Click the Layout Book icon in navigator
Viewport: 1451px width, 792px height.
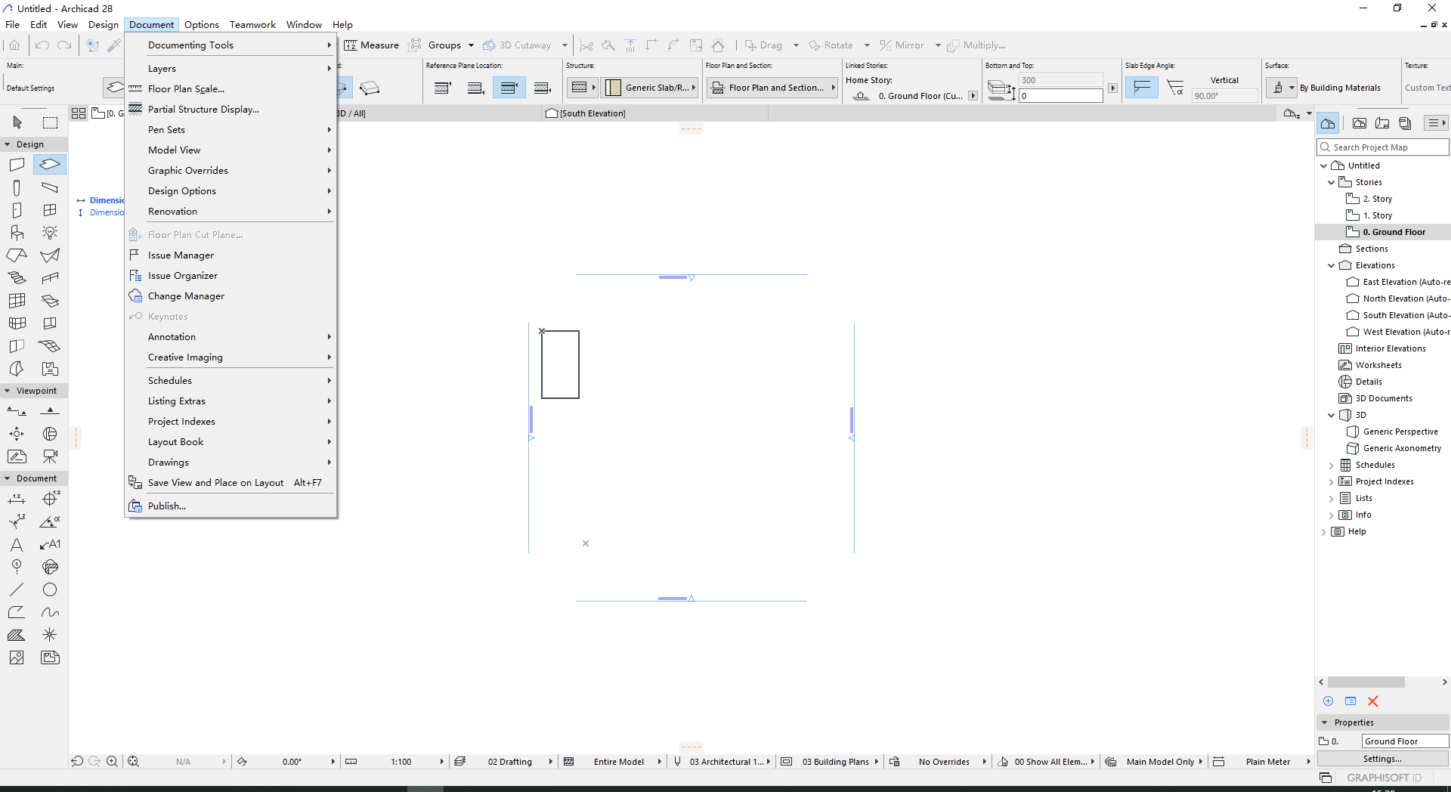pyautogui.click(x=1382, y=123)
